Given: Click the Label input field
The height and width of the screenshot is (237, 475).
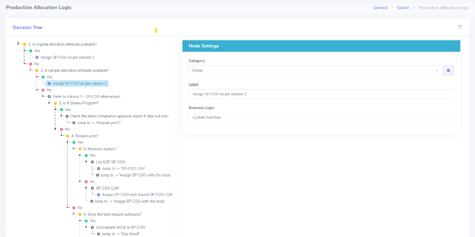Looking at the screenshot, I should pos(321,94).
